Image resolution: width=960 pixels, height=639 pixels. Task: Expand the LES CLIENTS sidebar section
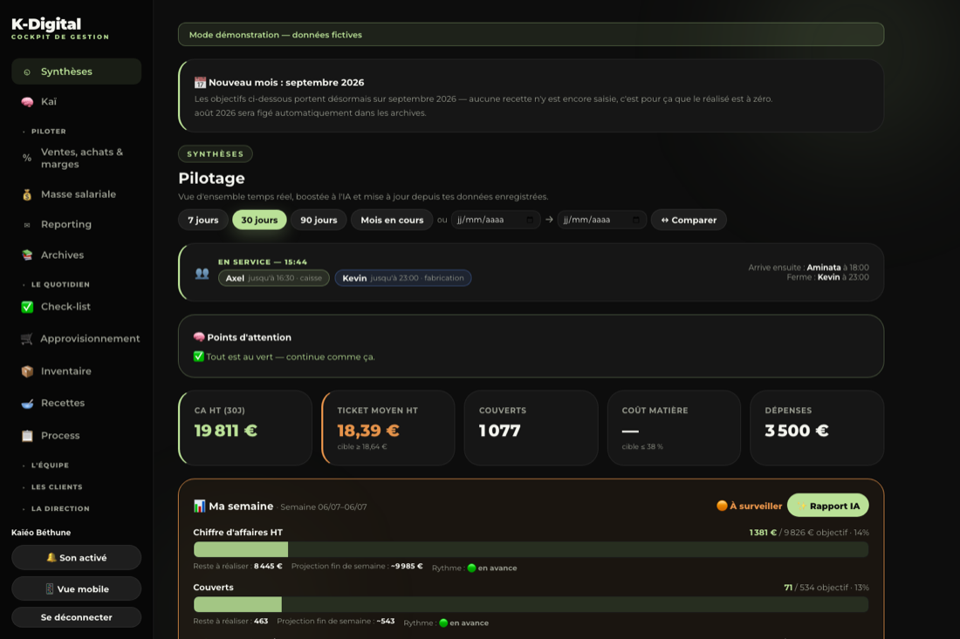point(57,487)
